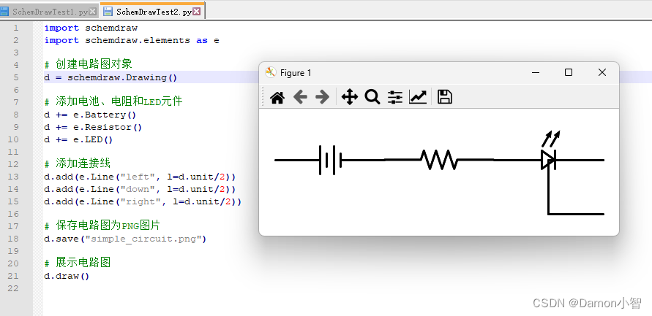This screenshot has width=652, height=316.
Task: Go back to previous view arrow
Action: pos(300,98)
